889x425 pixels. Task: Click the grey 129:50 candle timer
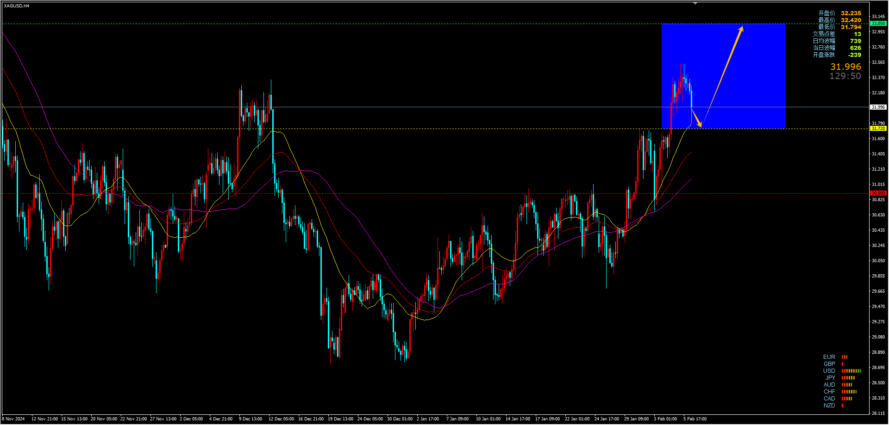point(845,76)
